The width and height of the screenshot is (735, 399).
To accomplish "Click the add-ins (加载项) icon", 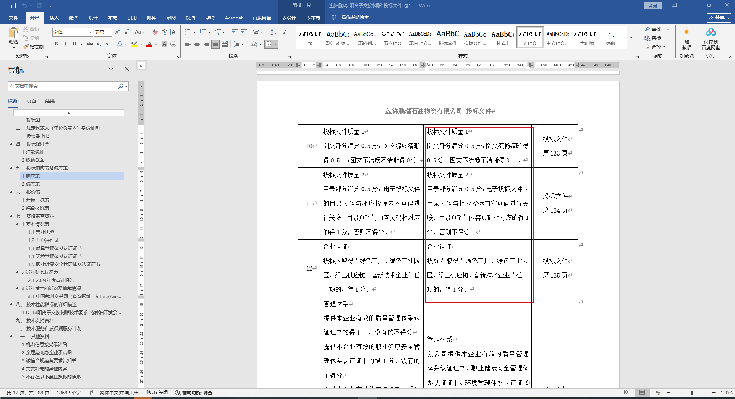I will [x=686, y=32].
